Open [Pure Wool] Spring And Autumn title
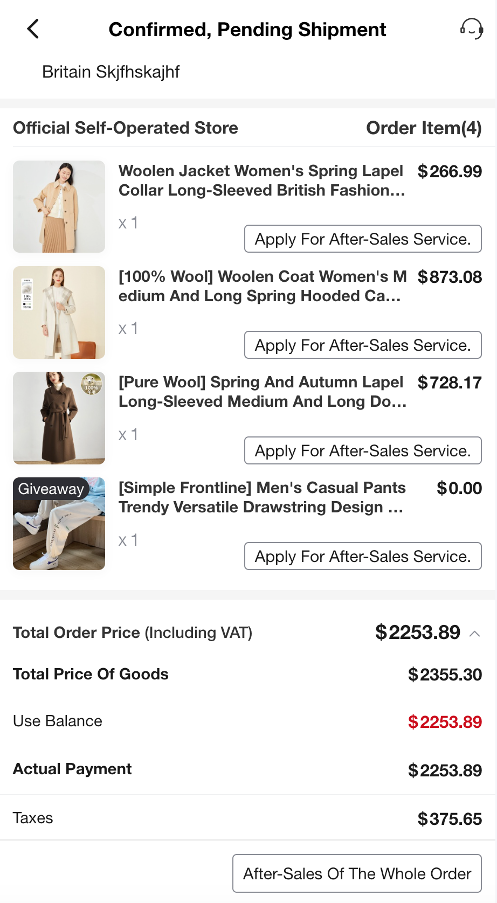Image resolution: width=497 pixels, height=903 pixels. pos(261,392)
